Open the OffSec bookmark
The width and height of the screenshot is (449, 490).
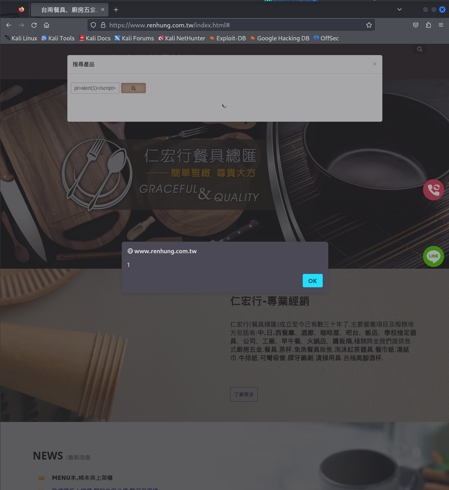(326, 38)
